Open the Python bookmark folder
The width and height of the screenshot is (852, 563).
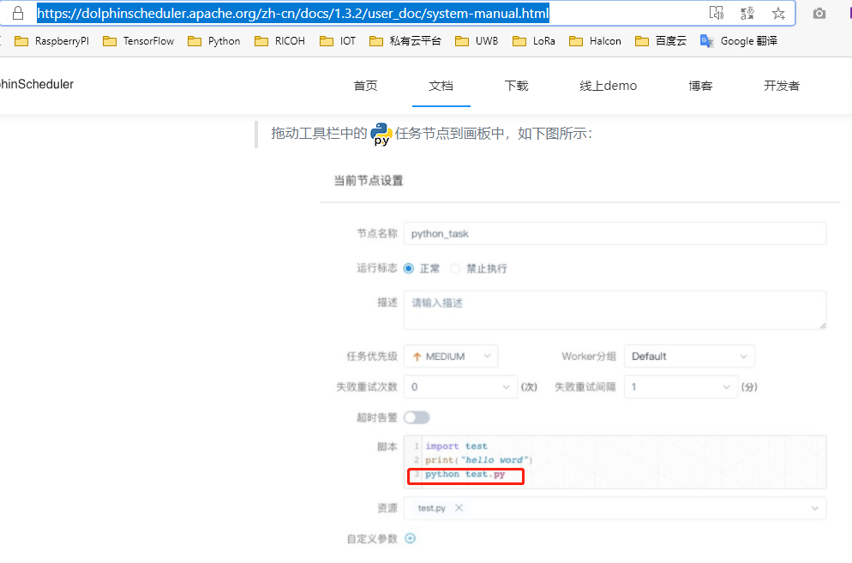(x=214, y=41)
